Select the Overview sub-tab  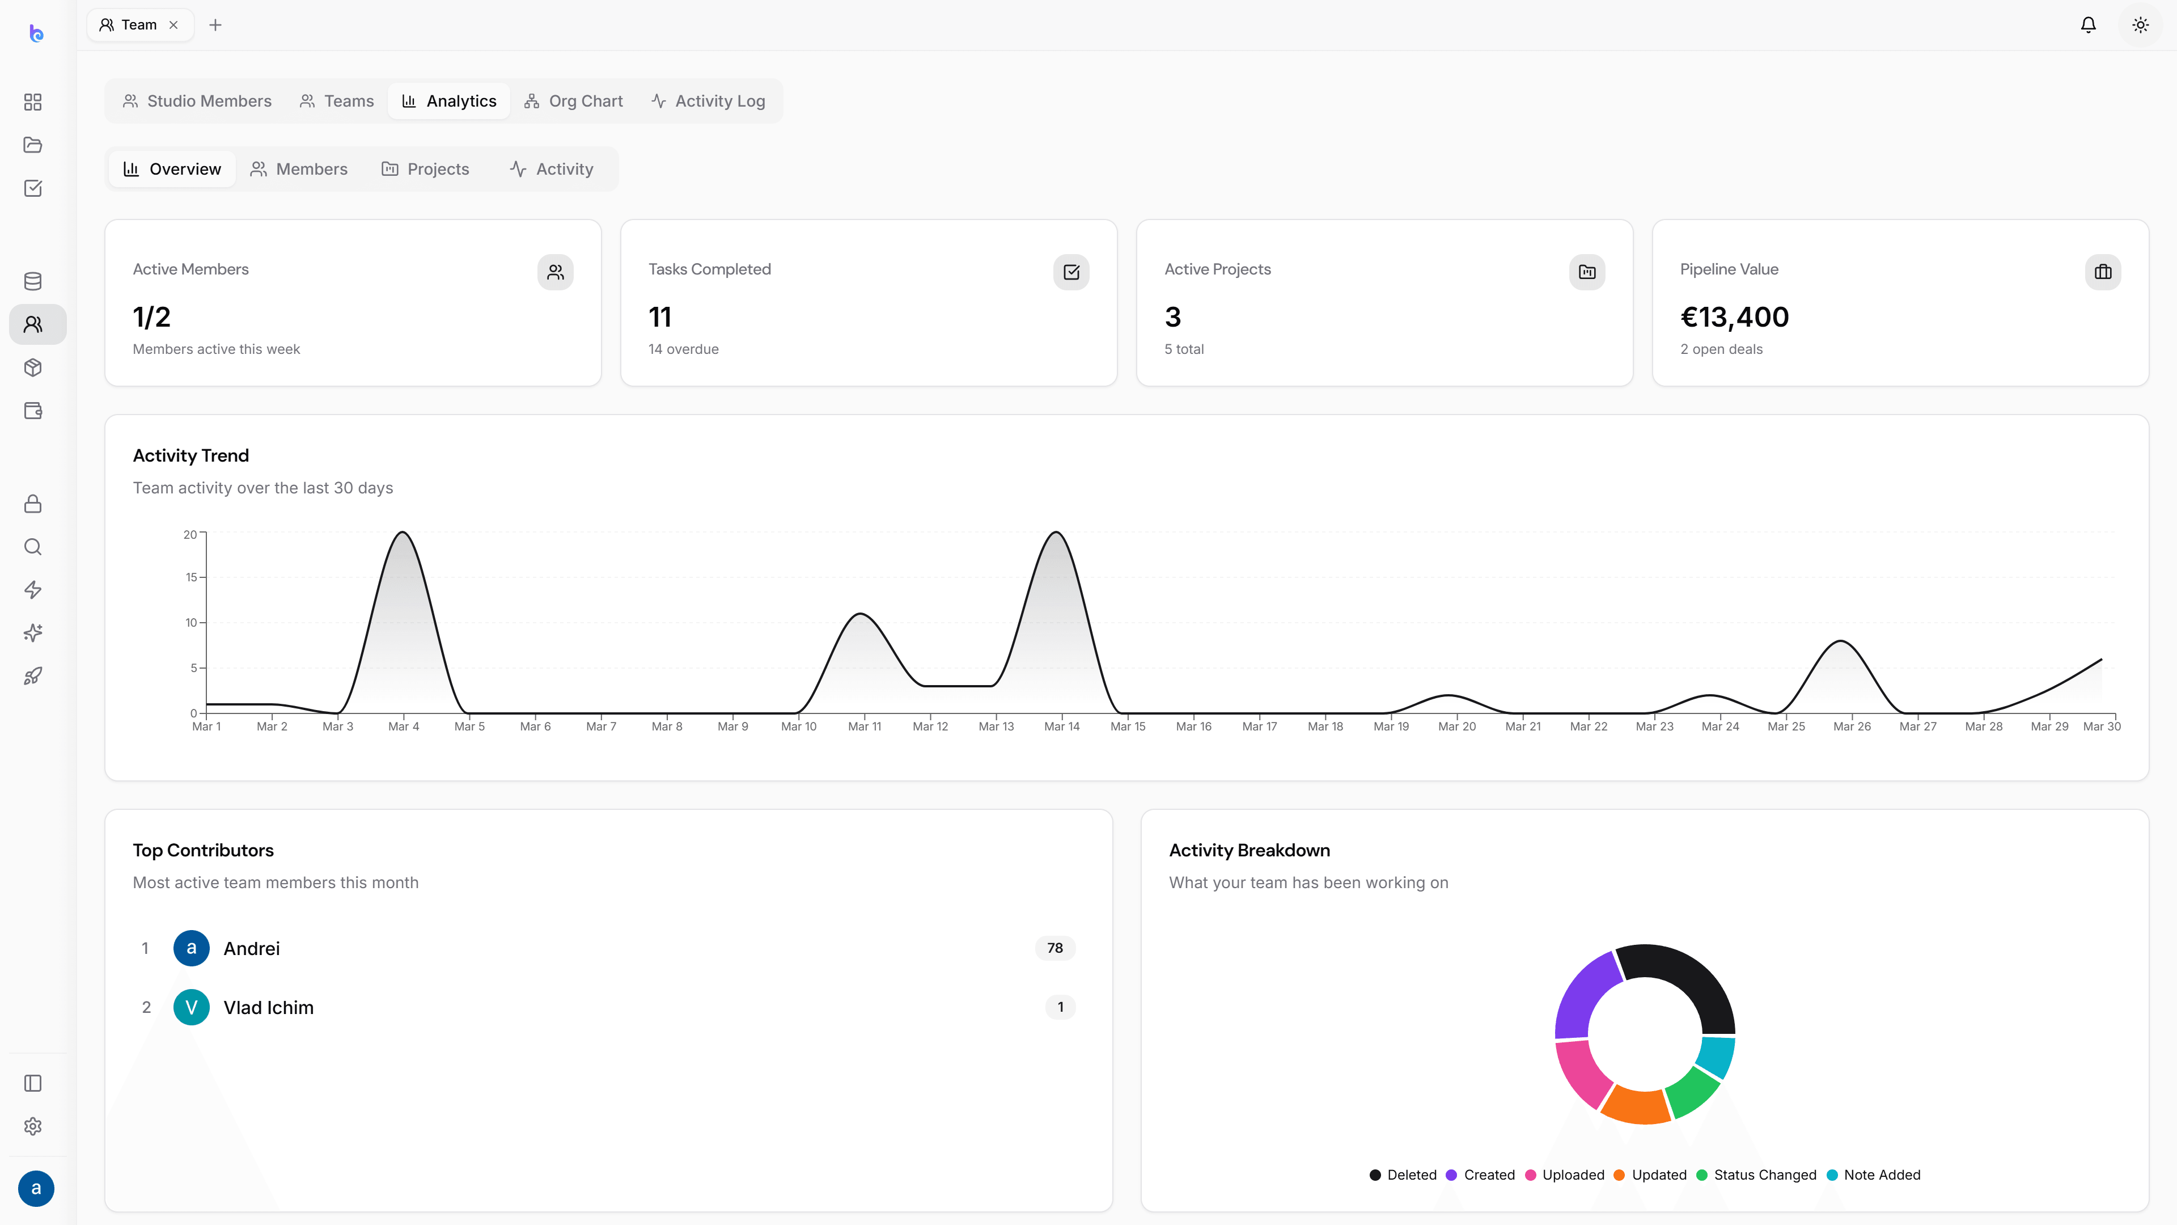pos(172,169)
